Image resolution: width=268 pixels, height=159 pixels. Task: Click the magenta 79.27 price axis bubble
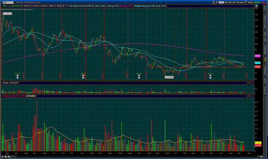click(x=258, y=56)
